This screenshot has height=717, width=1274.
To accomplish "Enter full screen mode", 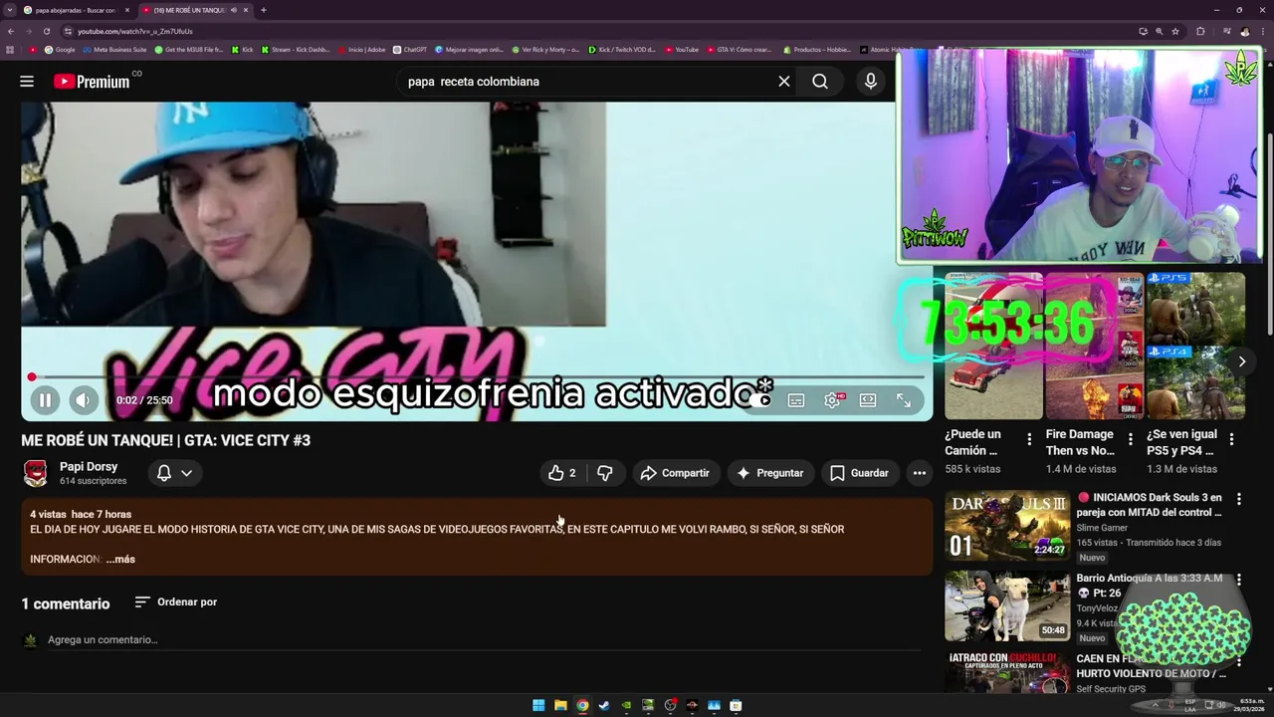I will coord(904,400).
